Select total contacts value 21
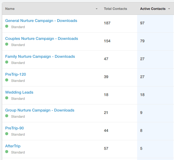 (x=106, y=113)
